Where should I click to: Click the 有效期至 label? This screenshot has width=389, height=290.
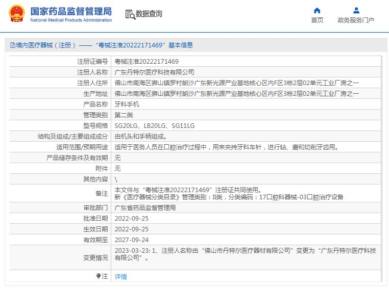pyautogui.click(x=95, y=240)
